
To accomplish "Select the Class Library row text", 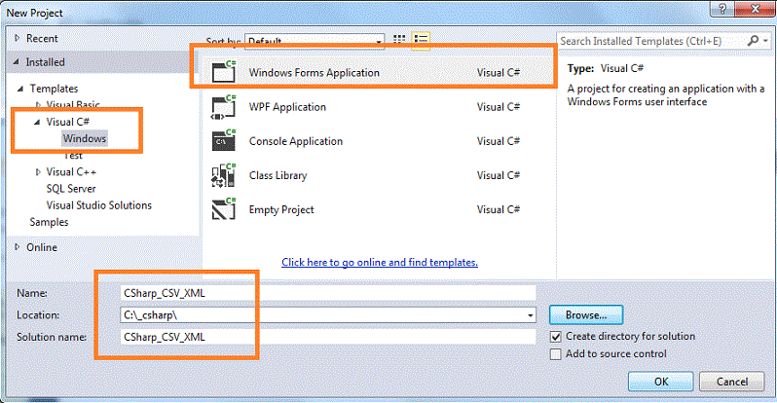I will tap(278, 175).
